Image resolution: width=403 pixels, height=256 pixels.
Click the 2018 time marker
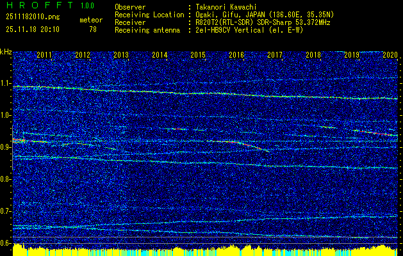pos(313,56)
